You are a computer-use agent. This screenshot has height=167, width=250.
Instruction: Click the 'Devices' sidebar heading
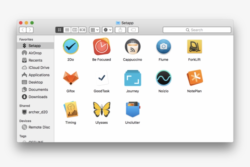pos(25,121)
